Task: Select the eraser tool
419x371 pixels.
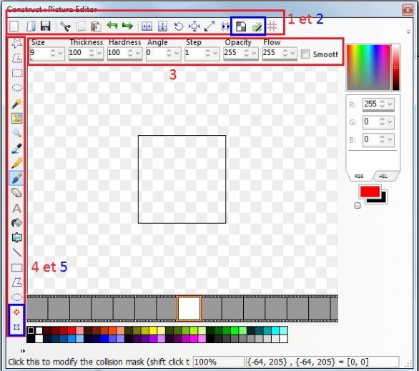Action: coord(17,192)
